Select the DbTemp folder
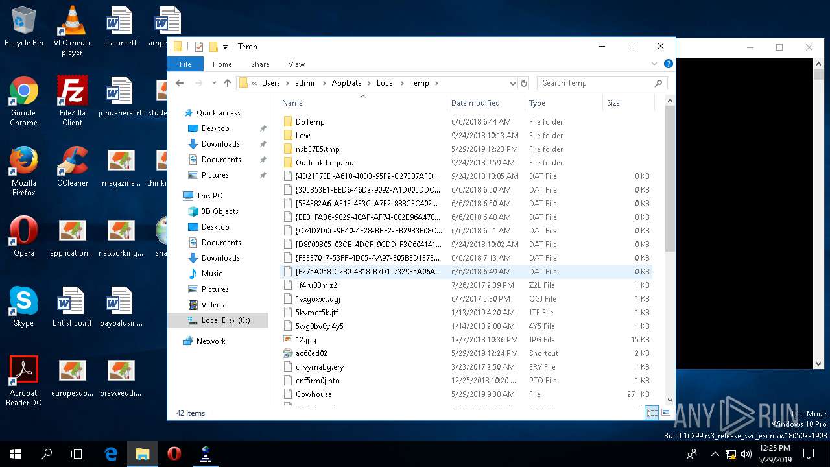The width and height of the screenshot is (830, 467). [310, 122]
